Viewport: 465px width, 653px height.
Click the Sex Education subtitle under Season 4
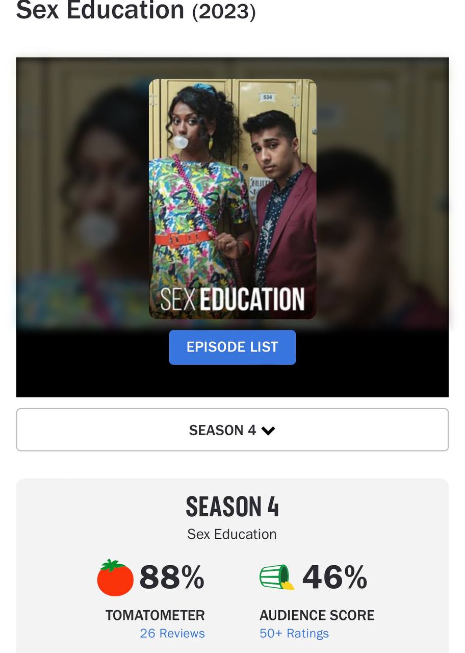[232, 534]
